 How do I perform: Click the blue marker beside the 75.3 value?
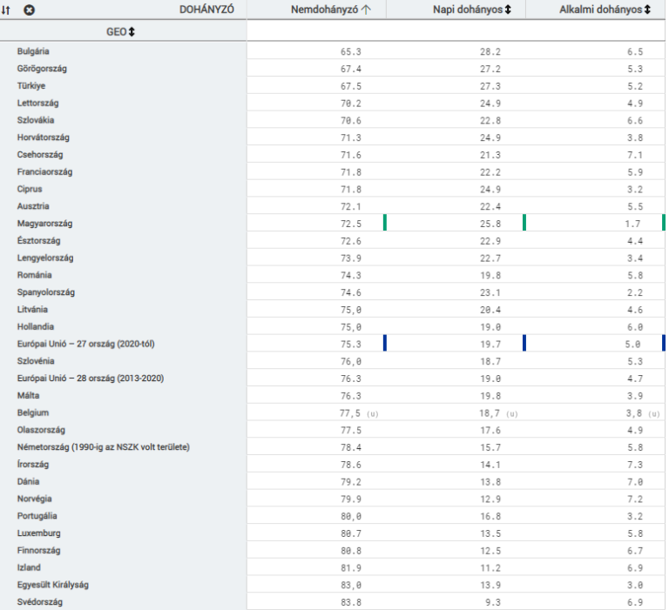[384, 344]
